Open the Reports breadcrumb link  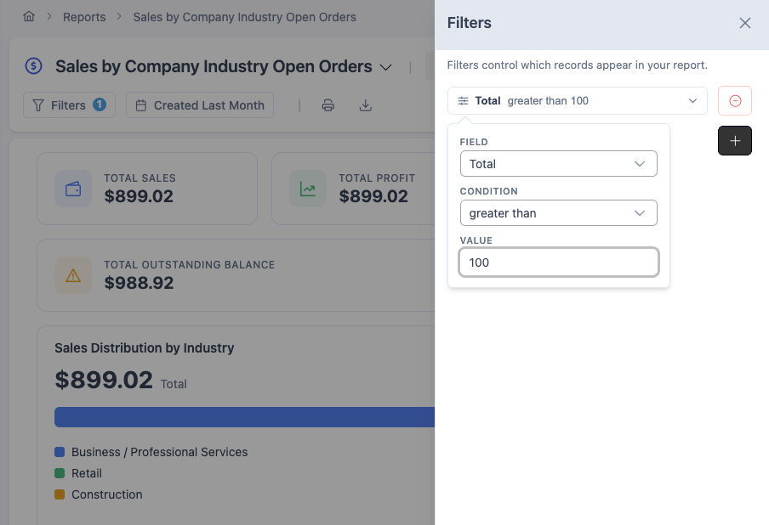(84, 17)
